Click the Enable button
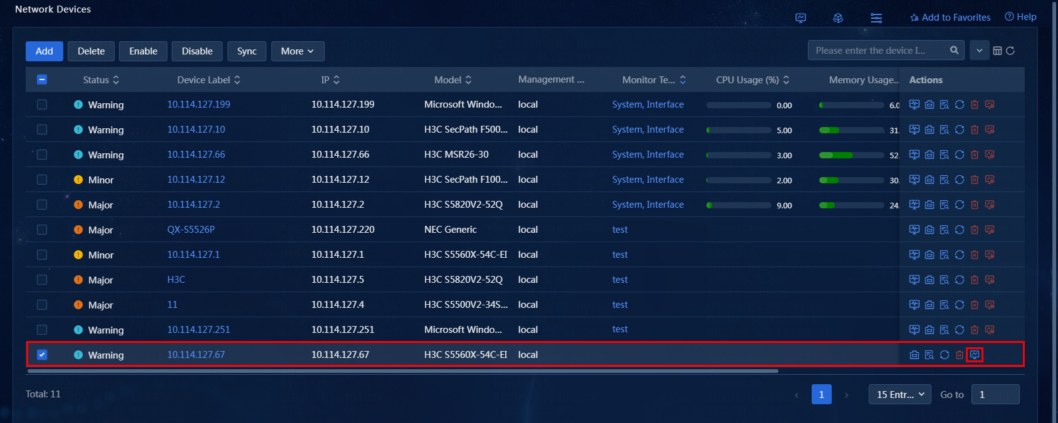The image size is (1058, 423). tap(143, 51)
